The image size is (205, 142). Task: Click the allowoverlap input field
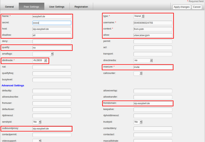(x=153, y=91)
